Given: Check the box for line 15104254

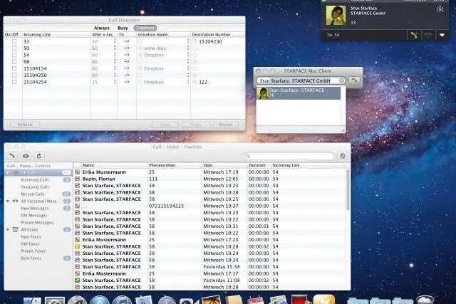Looking at the screenshot, I should point(14,82).
